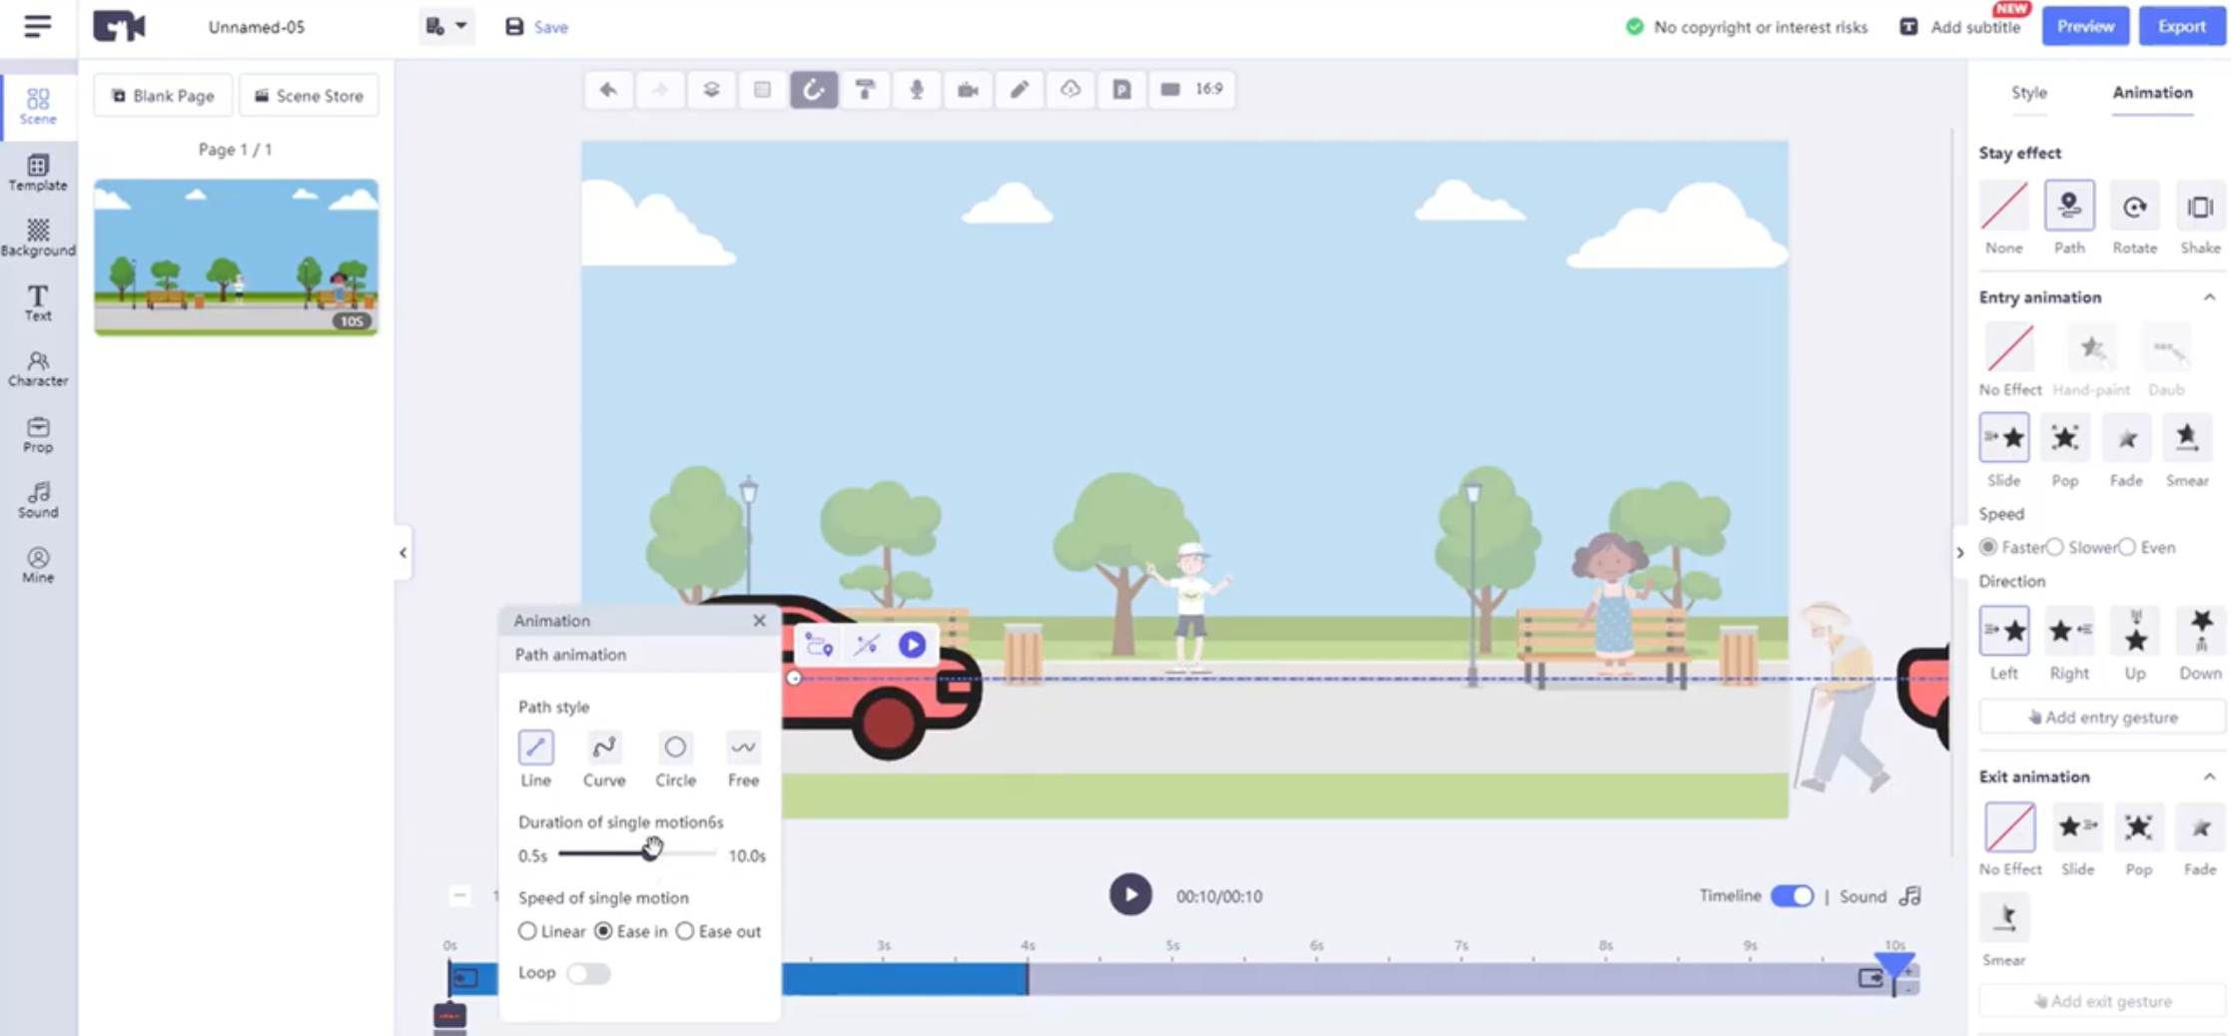This screenshot has width=2231, height=1036.
Task: Click the redo arrow in the toolbar
Action: click(660, 90)
